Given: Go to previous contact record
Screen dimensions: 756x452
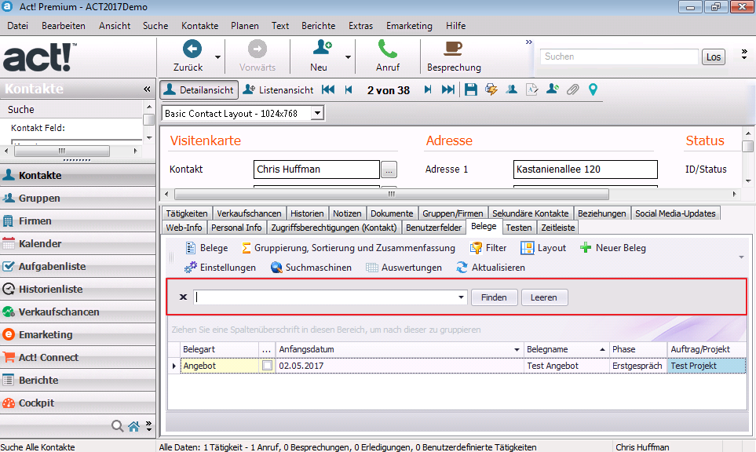Looking at the screenshot, I should (349, 89).
